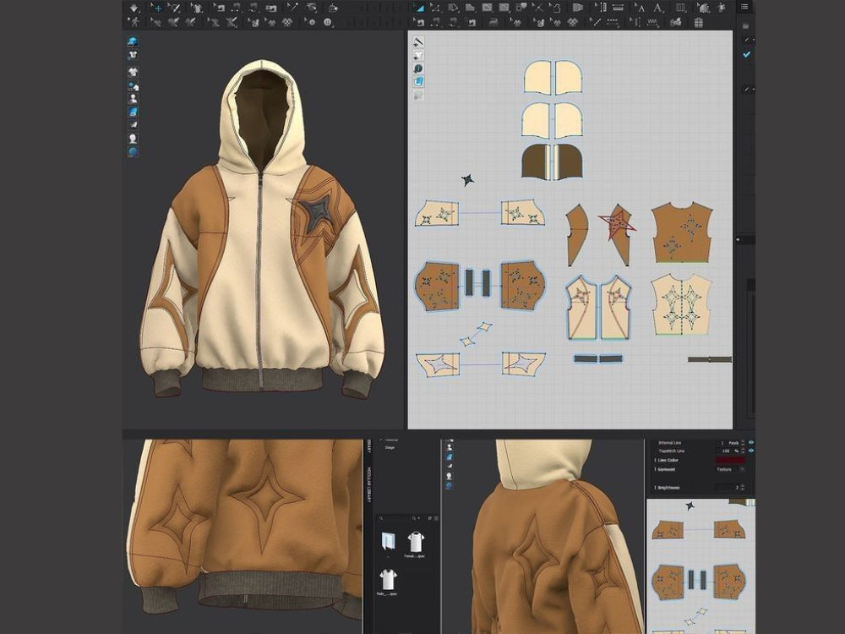Select the Edit Sewing tool in 2D toolbar
Screen dimensions: 845x634
click(419, 22)
